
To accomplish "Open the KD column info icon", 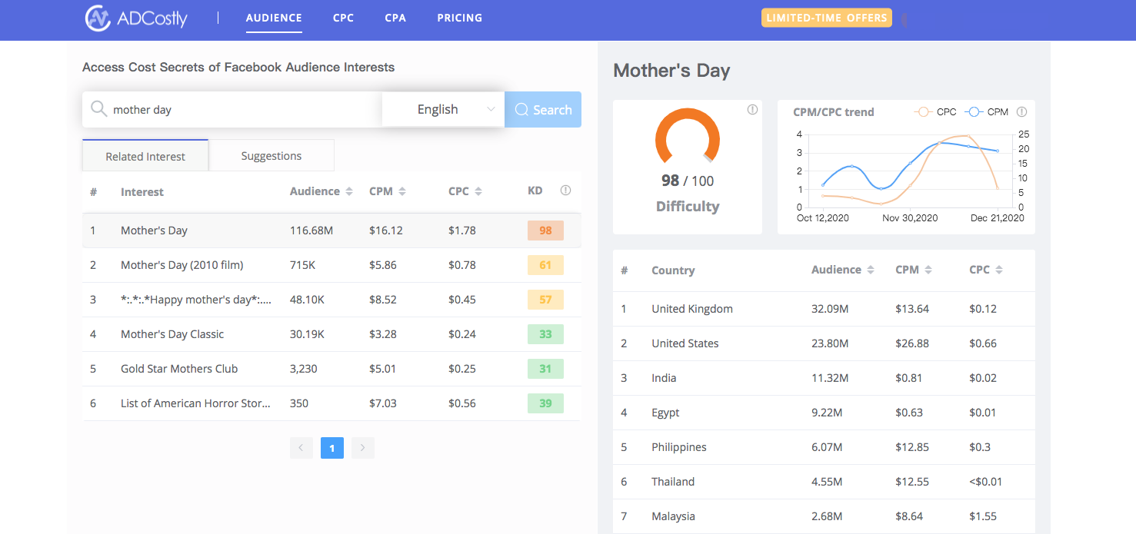I will tap(566, 191).
